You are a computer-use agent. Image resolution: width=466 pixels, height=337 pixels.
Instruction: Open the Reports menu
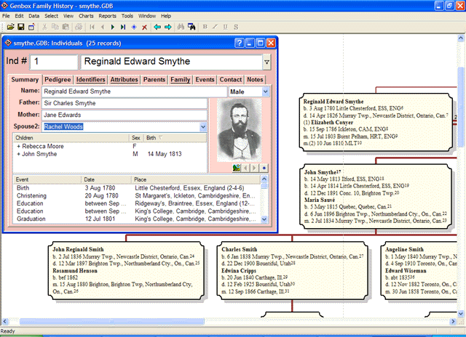point(107,16)
